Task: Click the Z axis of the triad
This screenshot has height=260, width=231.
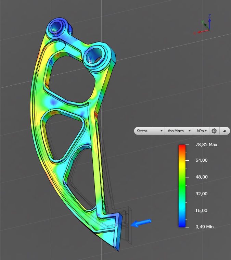Action: (209, 22)
